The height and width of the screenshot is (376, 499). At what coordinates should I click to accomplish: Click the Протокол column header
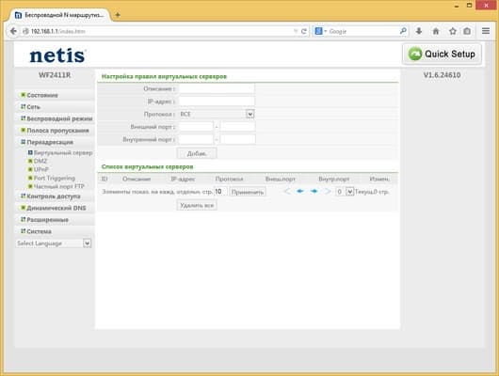pyautogui.click(x=229, y=179)
